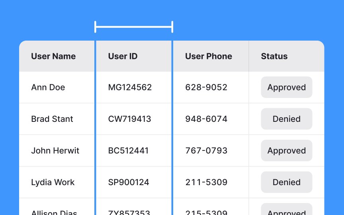The width and height of the screenshot is (344, 215).
Task: Click Denied badge in Lydia Work row
Action: [287, 182]
